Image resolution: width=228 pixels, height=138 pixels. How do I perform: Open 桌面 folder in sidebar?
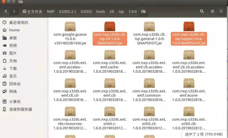10,38
